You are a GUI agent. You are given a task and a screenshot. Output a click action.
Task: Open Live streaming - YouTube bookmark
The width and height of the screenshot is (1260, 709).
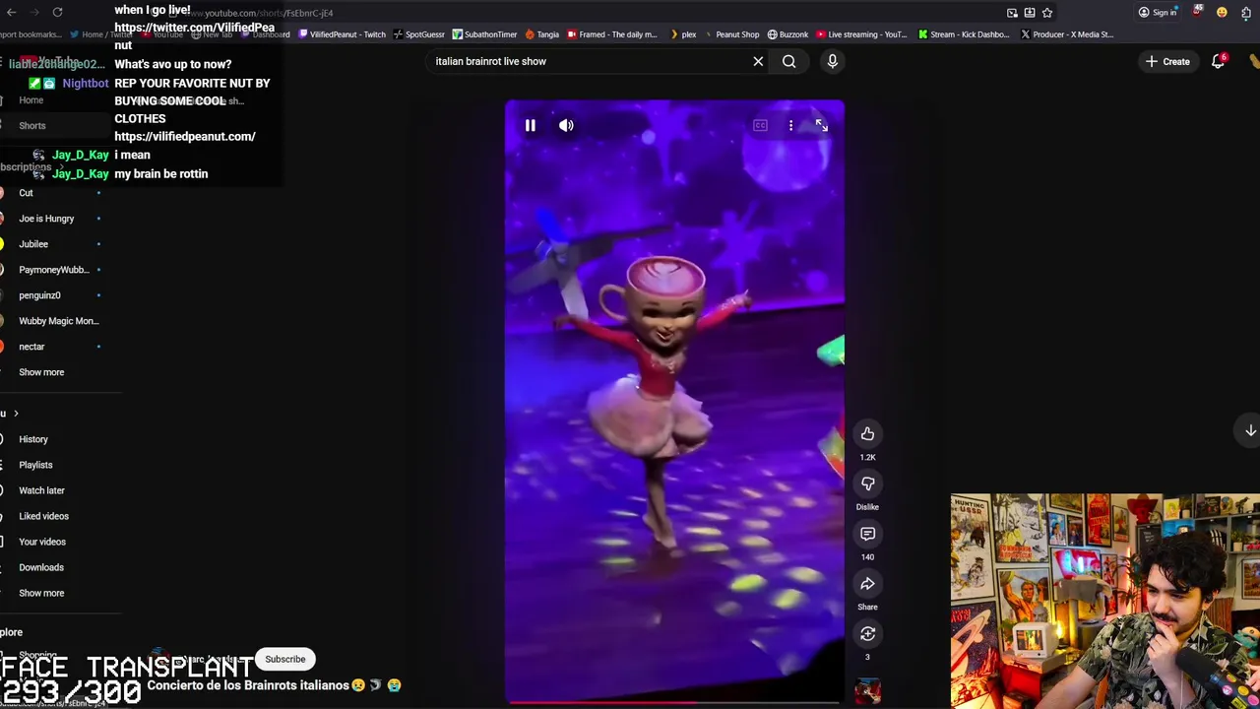tap(861, 34)
